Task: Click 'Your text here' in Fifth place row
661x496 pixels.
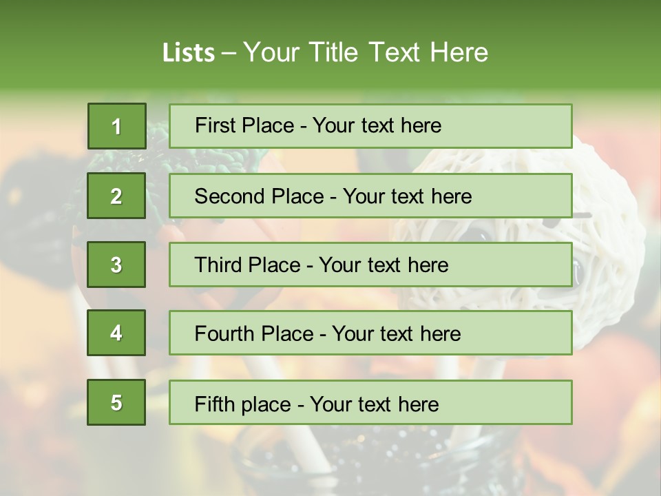Action: pyautogui.click(x=374, y=404)
